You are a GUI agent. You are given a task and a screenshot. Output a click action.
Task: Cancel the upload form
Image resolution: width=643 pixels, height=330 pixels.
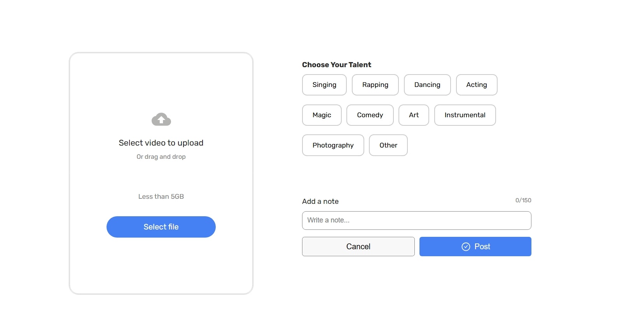coord(358,247)
